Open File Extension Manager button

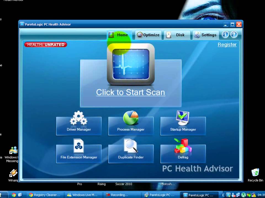pyautogui.click(x=79, y=154)
